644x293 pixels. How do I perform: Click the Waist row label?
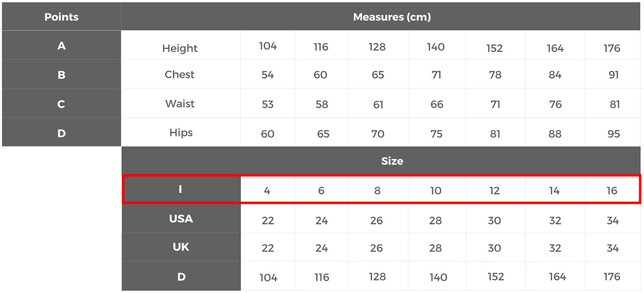pos(180,104)
